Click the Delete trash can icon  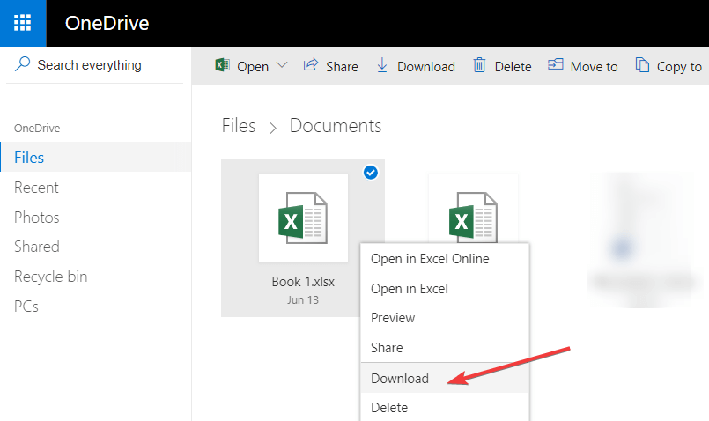(x=479, y=65)
